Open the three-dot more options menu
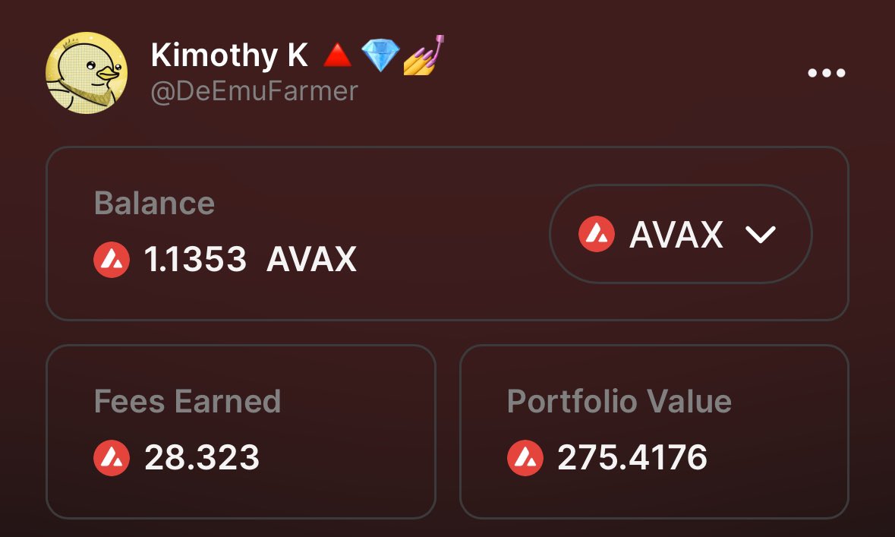Image resolution: width=895 pixels, height=537 pixels. (826, 74)
